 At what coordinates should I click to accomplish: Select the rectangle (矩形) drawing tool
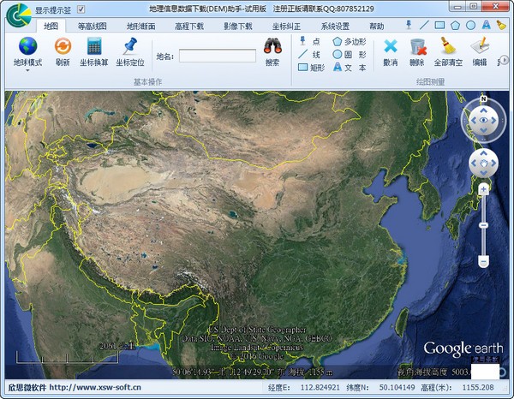pos(312,68)
